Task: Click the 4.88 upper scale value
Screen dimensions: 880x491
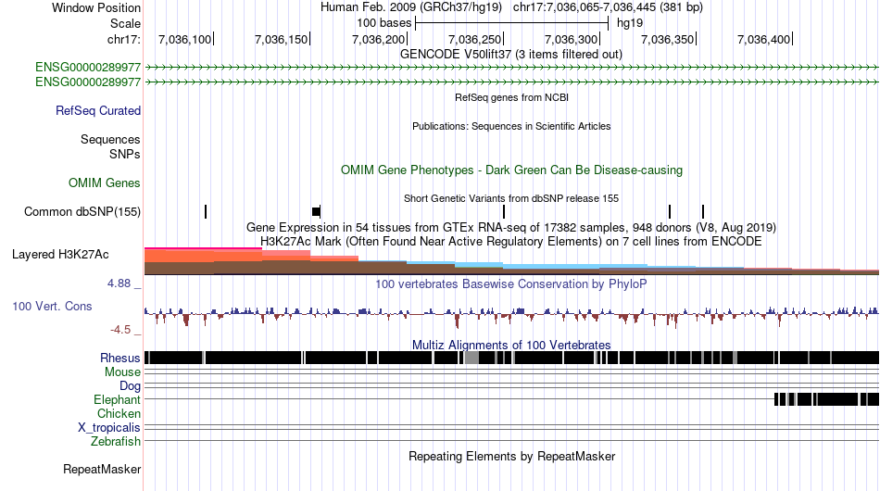Action: point(119,283)
